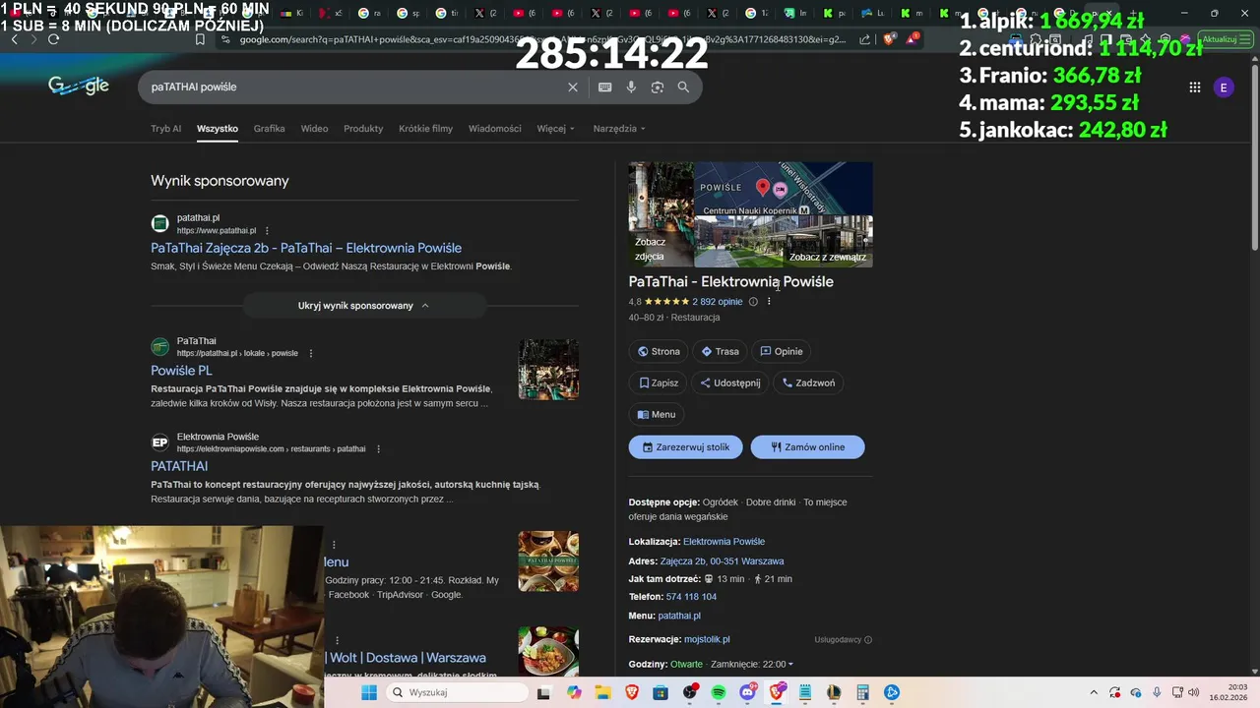Image resolution: width=1260 pixels, height=708 pixels.
Task: Open Google Lens image search
Action: coord(657,87)
